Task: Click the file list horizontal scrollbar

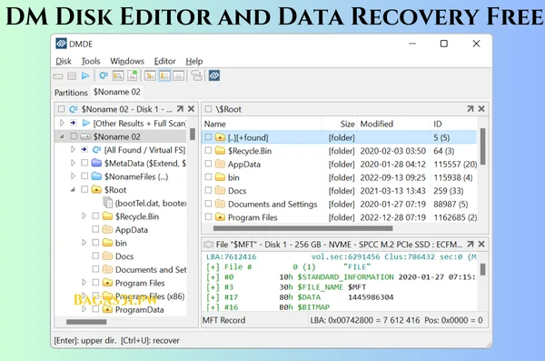Action: (x=302, y=228)
